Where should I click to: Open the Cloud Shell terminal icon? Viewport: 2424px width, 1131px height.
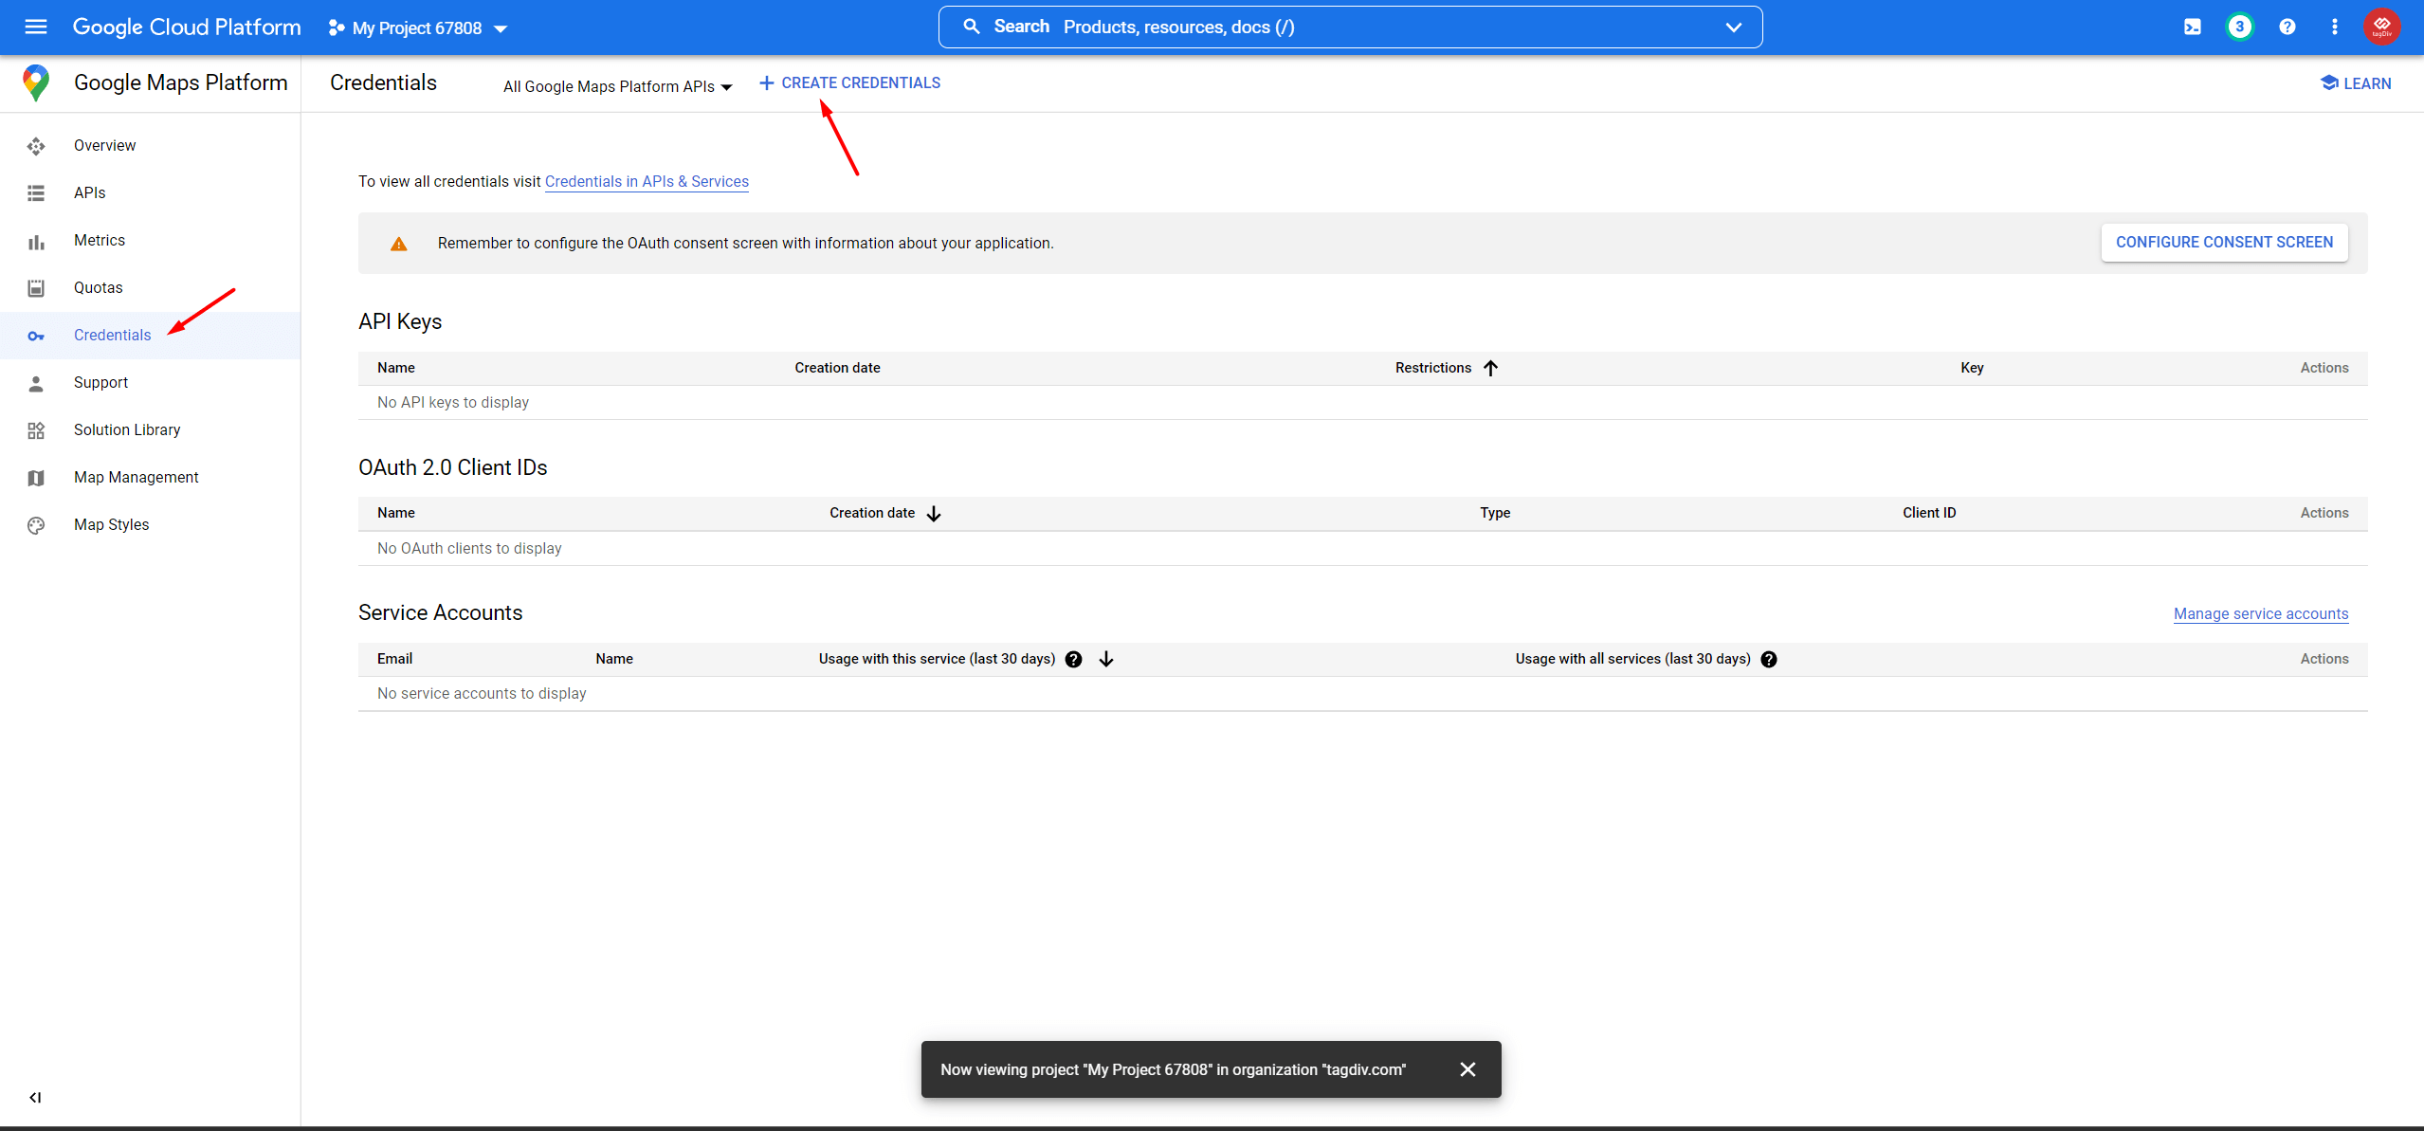coord(2192,26)
